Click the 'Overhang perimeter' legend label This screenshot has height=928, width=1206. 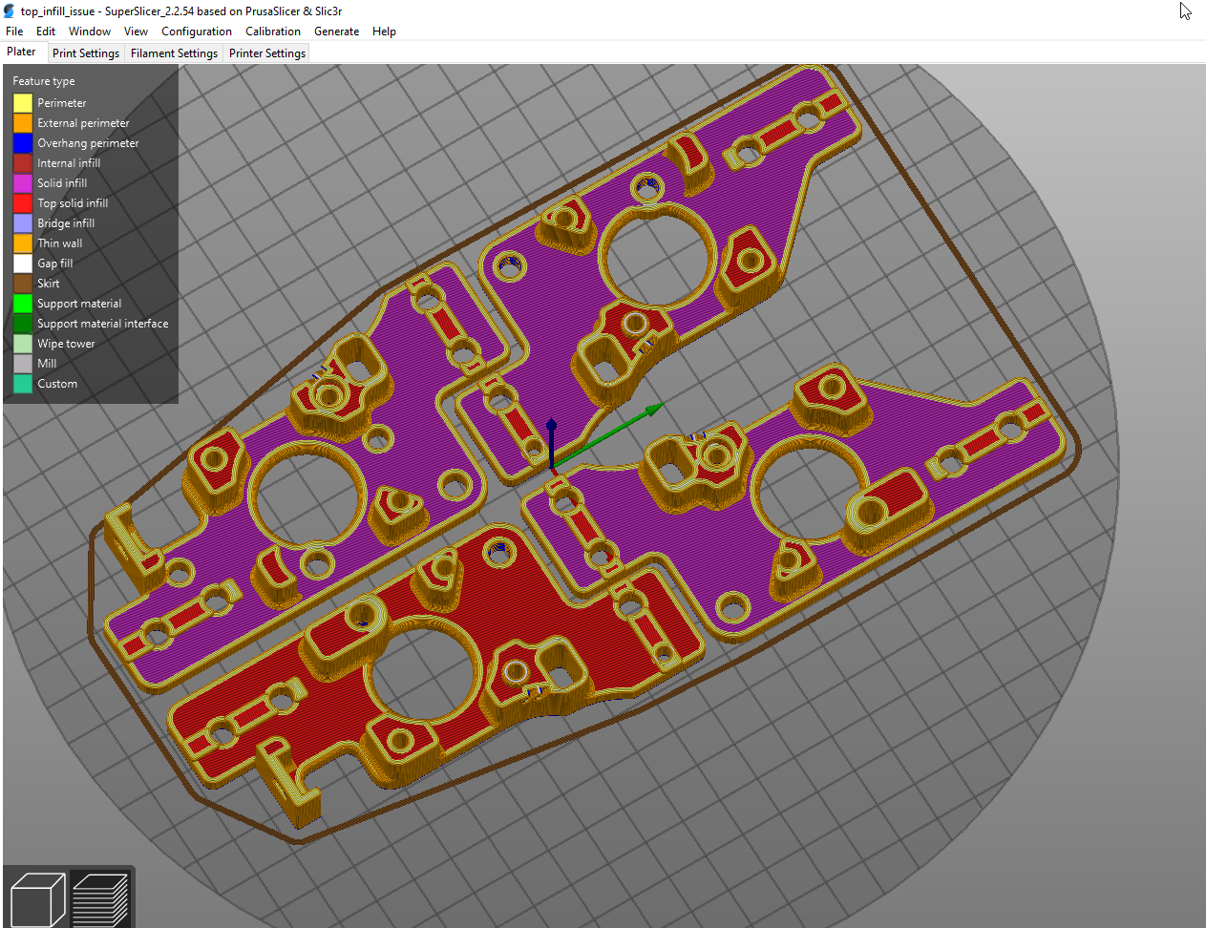[88, 143]
